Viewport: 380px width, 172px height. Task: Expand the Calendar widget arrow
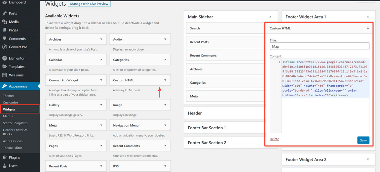click(x=101, y=60)
